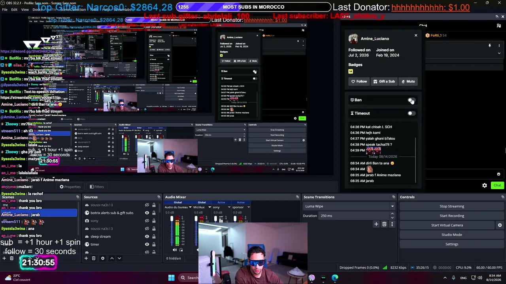Pop out the Audio Mixer dock panel

297,197
